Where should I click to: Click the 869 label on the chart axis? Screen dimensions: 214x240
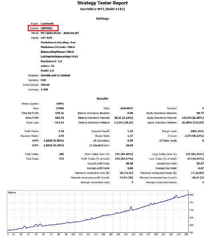pos(191,195)
